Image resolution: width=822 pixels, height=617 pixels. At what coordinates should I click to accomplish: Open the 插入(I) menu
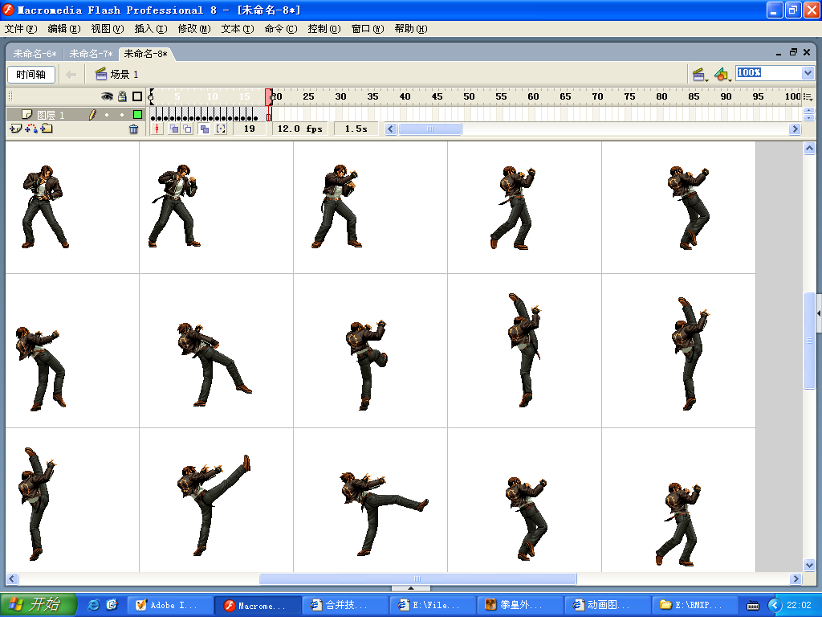coord(151,29)
